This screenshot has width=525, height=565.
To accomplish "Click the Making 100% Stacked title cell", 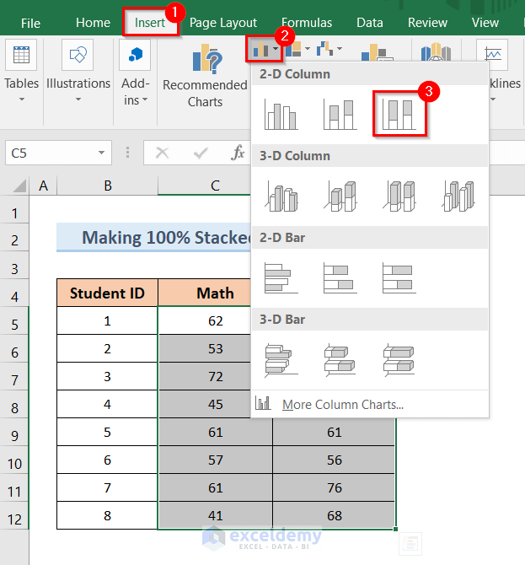I will pyautogui.click(x=153, y=238).
